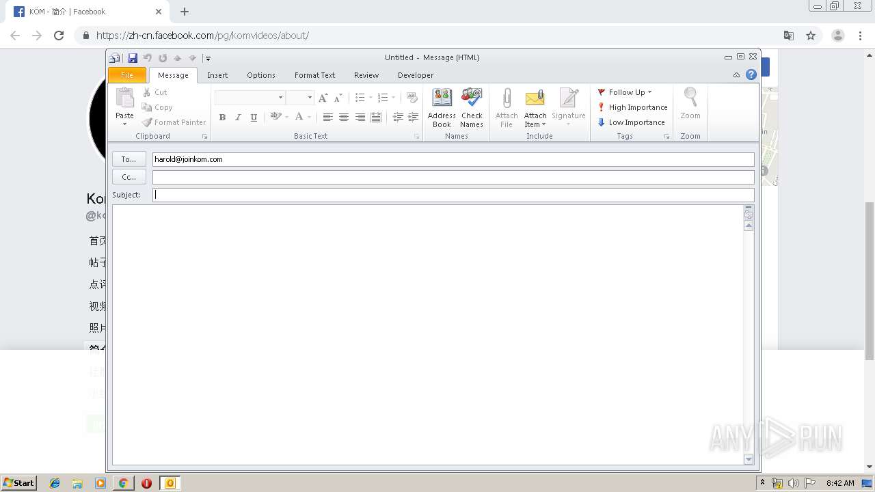The height and width of the screenshot is (492, 875).
Task: Toggle High Importance flag
Action: 632,107
